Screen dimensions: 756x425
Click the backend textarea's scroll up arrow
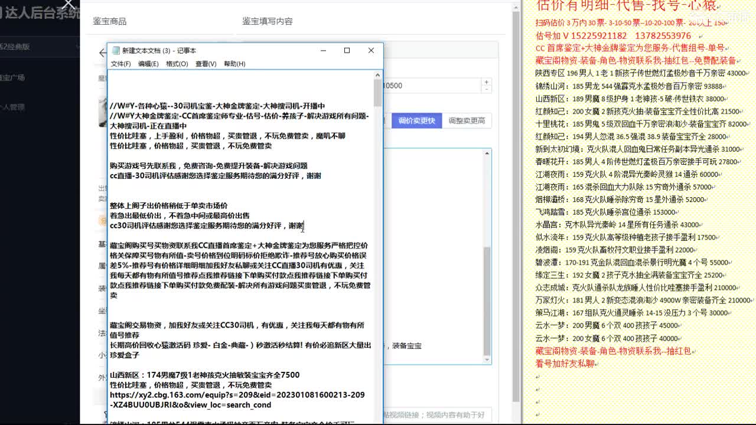(x=487, y=153)
